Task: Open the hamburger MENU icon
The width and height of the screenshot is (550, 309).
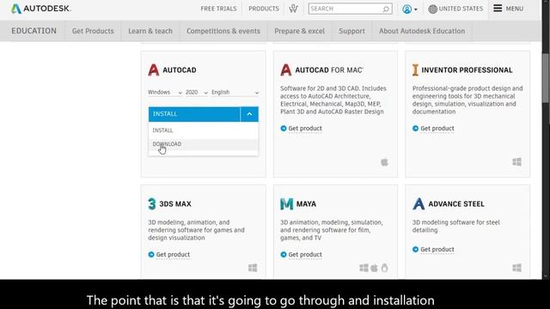Action: (x=498, y=8)
